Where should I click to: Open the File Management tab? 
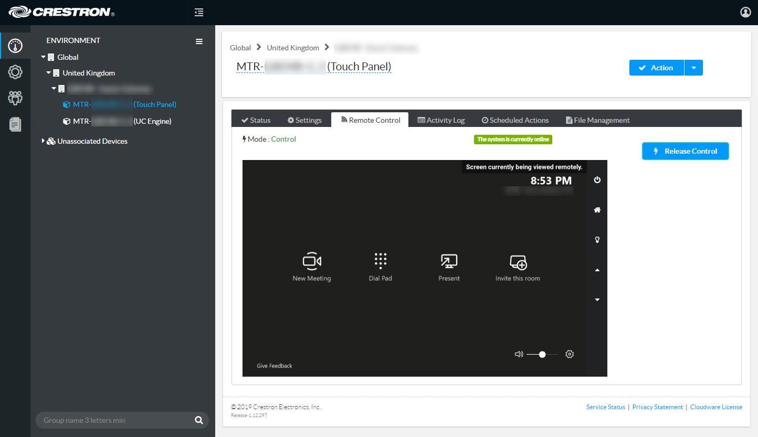click(x=598, y=120)
